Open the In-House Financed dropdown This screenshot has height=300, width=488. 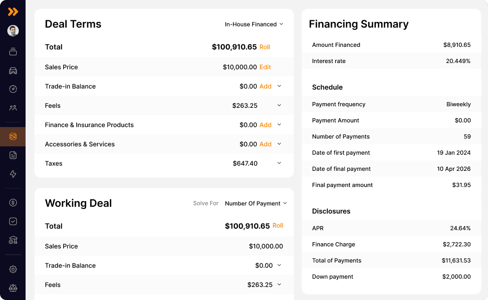(254, 24)
